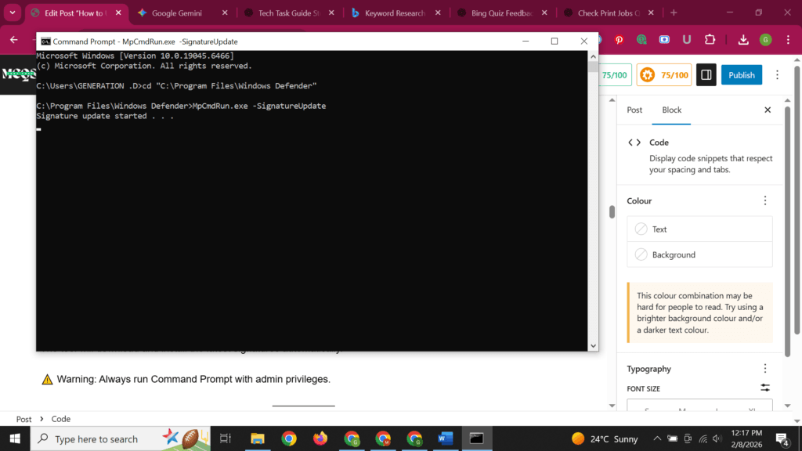Select the Block tab in sidebar
This screenshot has width=802, height=451.
[x=671, y=110]
